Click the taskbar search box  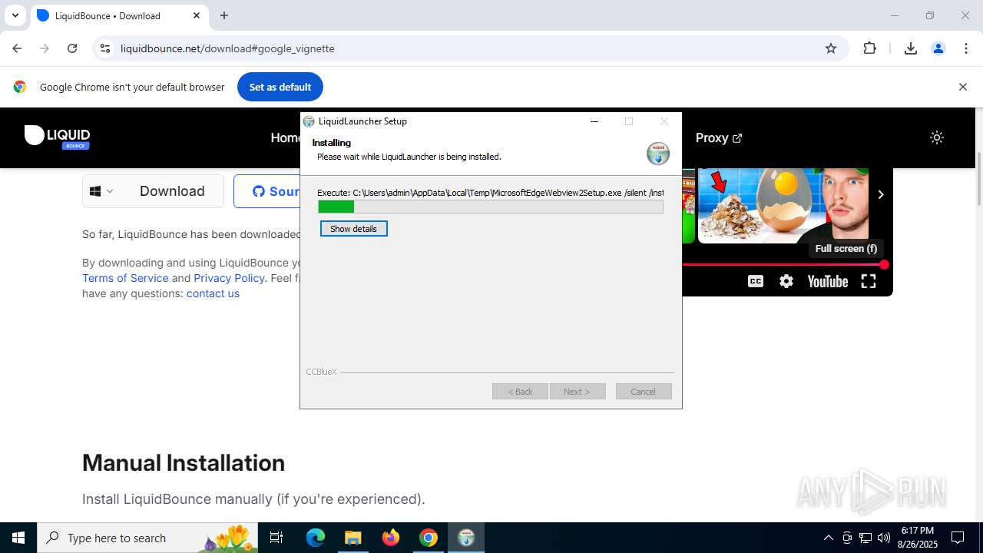pyautogui.click(x=147, y=538)
